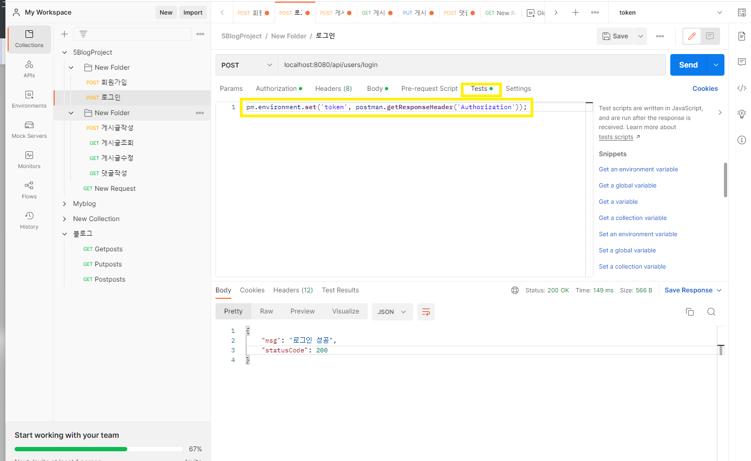
Task: Search the response with magnifier icon
Action: pyautogui.click(x=711, y=312)
